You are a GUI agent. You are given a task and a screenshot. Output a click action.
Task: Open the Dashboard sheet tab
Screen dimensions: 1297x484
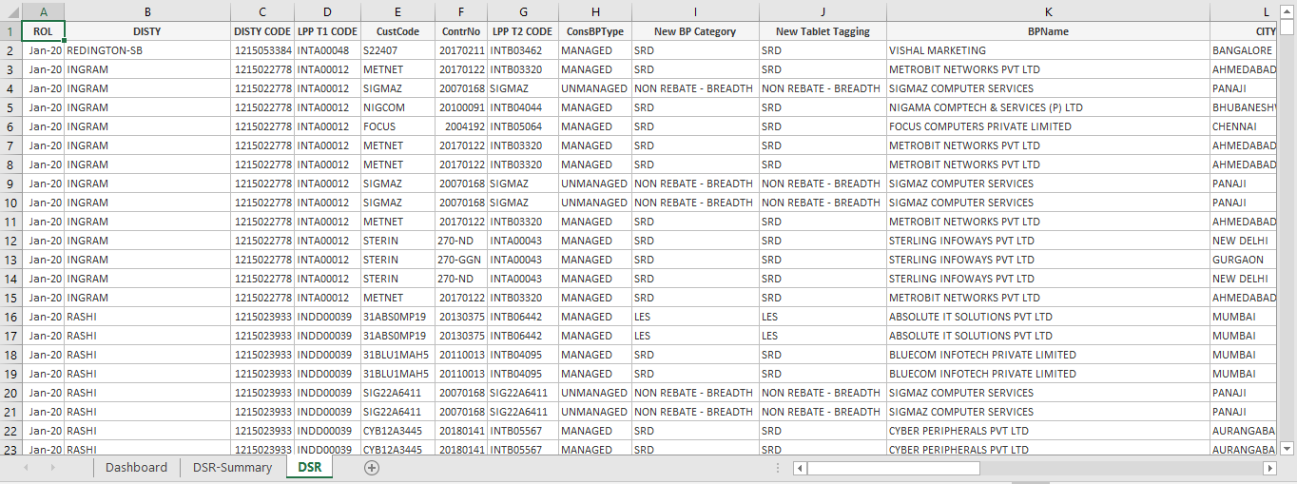[136, 468]
